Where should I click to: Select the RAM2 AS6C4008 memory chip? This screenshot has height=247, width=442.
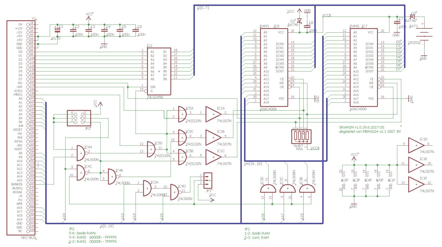click(364, 68)
